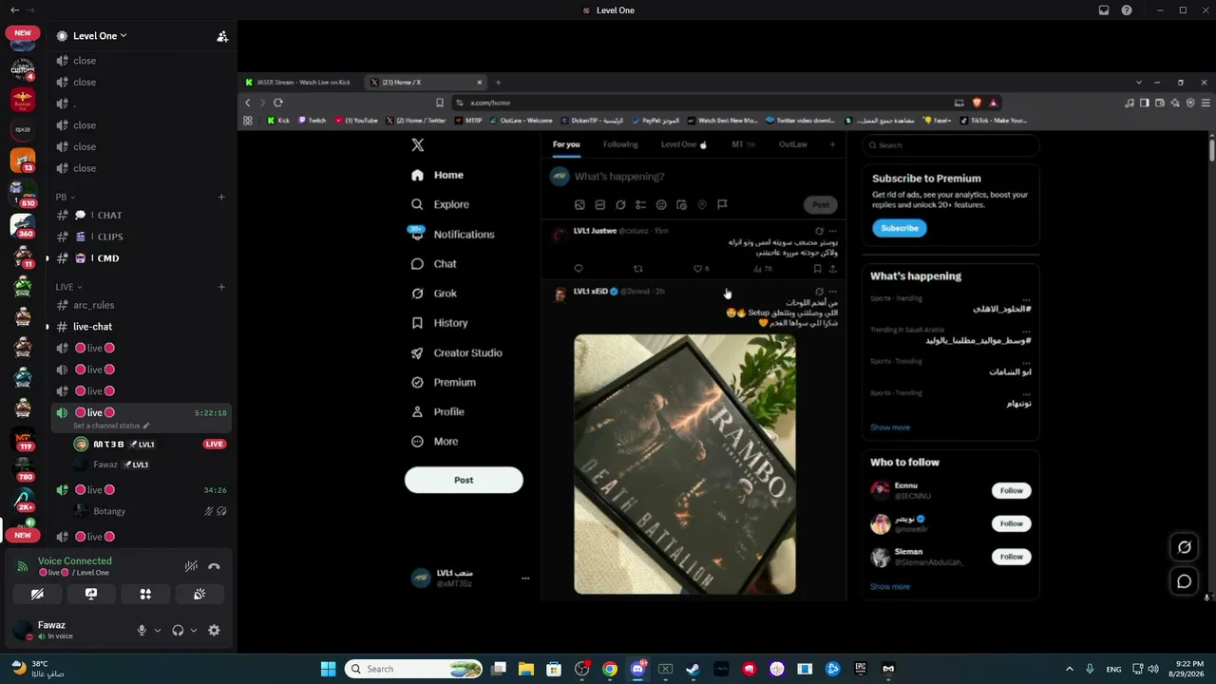Image resolution: width=1216 pixels, height=684 pixels.
Task: Expand headphone output options arrow
Action: pos(194,630)
